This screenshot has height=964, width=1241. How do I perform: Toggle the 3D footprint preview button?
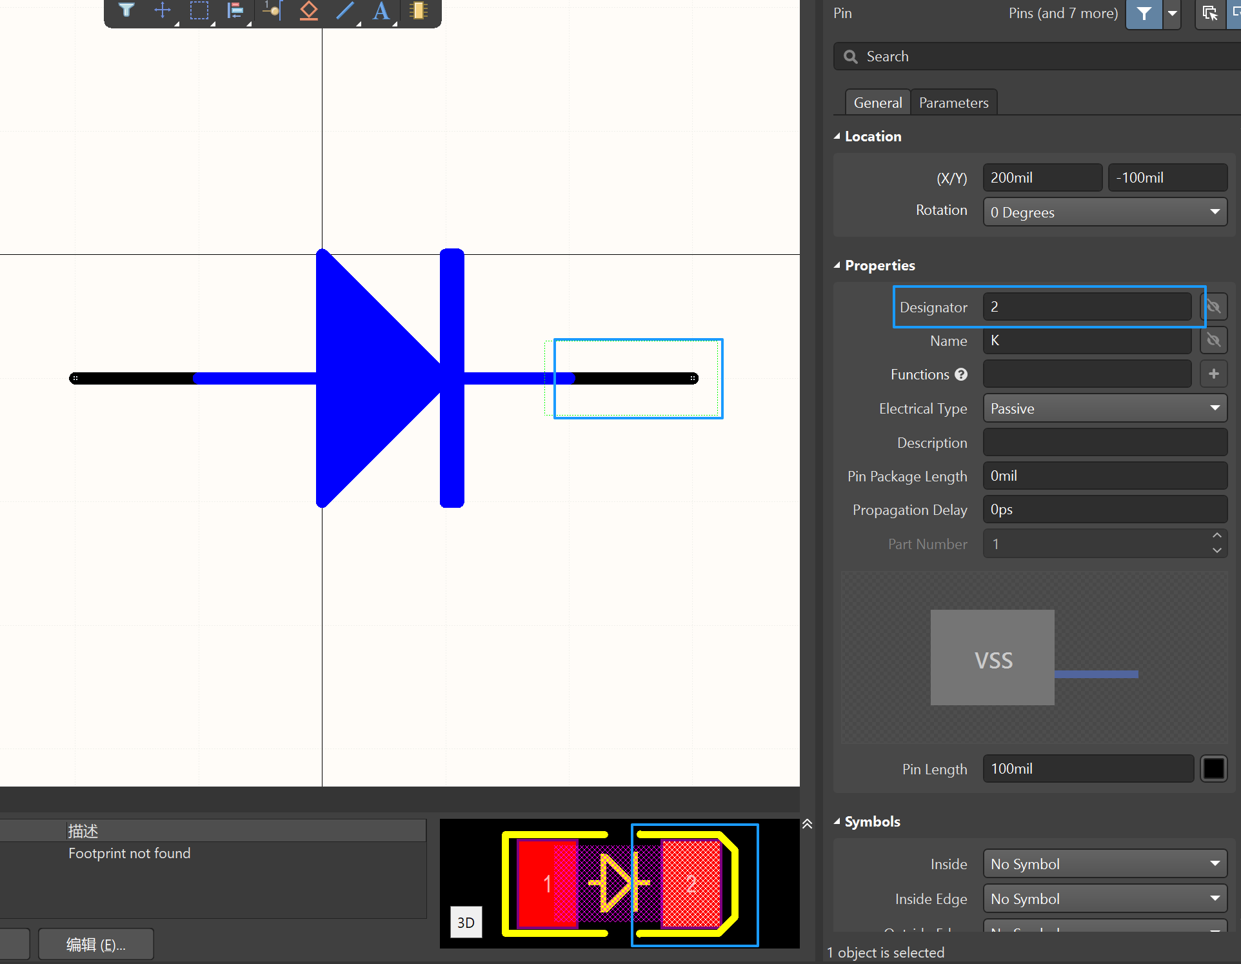466,922
